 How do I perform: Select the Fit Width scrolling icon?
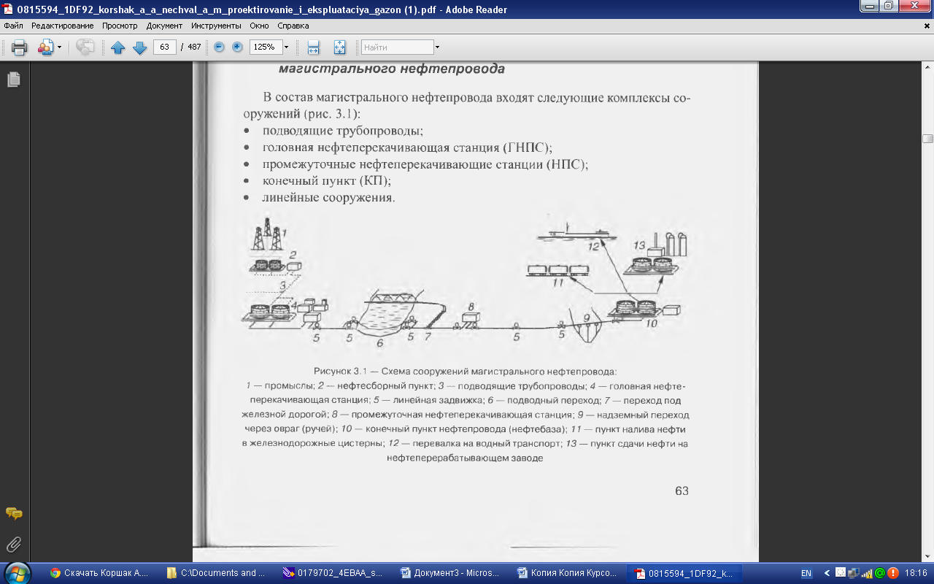tap(314, 47)
